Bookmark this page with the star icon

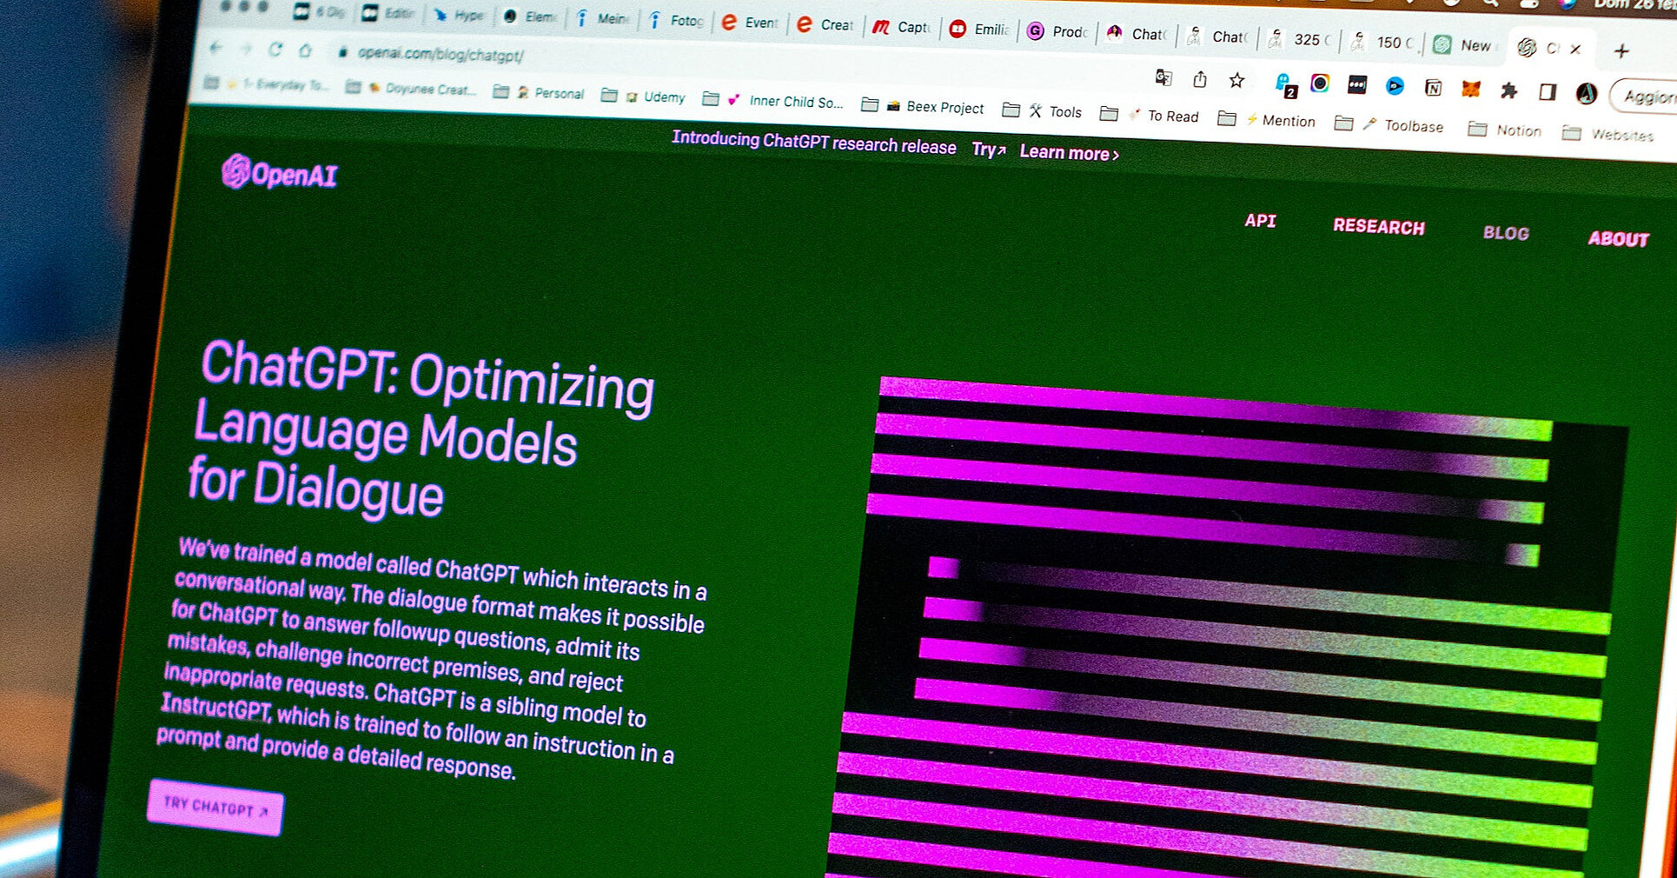pyautogui.click(x=1236, y=80)
